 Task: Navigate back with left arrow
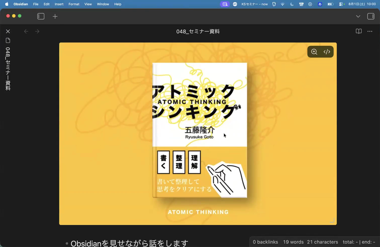26,31
